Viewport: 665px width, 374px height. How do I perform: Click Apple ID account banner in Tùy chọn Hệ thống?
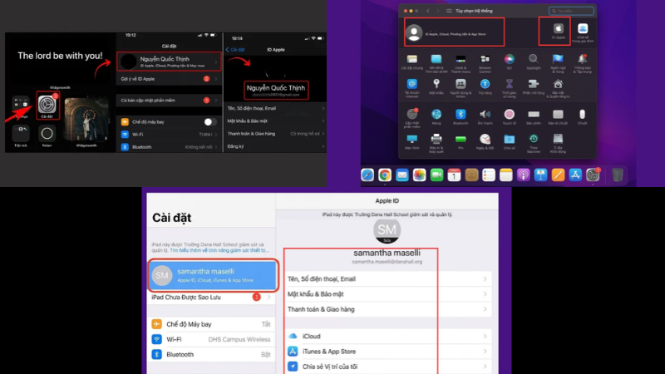(454, 32)
